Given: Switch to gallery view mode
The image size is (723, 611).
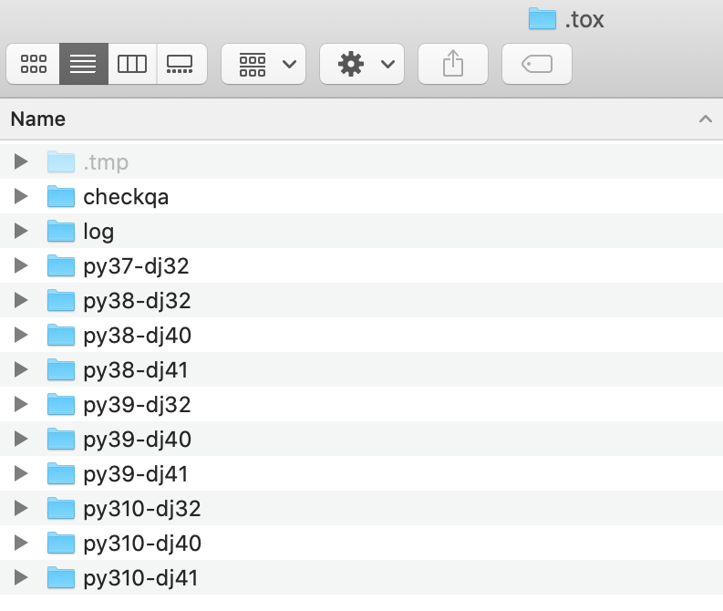Looking at the screenshot, I should (x=181, y=64).
